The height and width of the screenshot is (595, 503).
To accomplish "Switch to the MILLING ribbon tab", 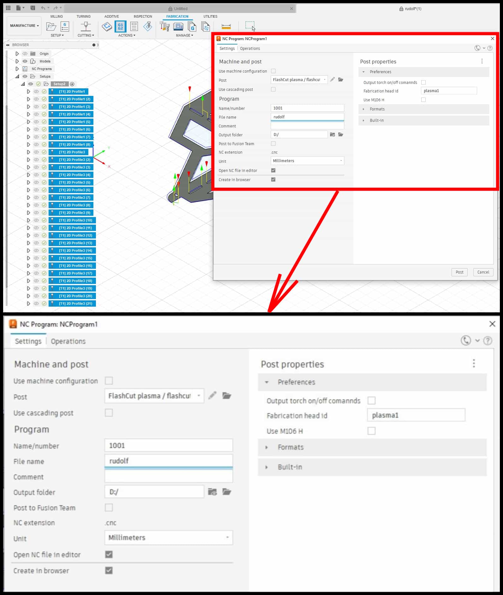I will click(x=56, y=16).
